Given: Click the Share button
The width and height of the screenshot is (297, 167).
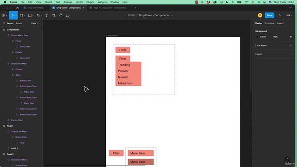Looking at the screenshot, I should pos(269,15).
